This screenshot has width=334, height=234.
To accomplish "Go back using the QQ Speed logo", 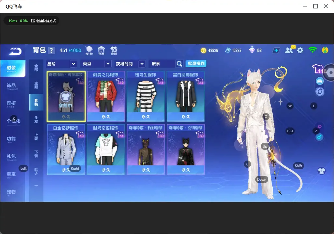I will click(x=15, y=51).
